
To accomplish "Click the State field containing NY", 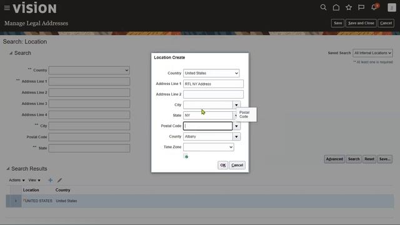I will (207, 115).
